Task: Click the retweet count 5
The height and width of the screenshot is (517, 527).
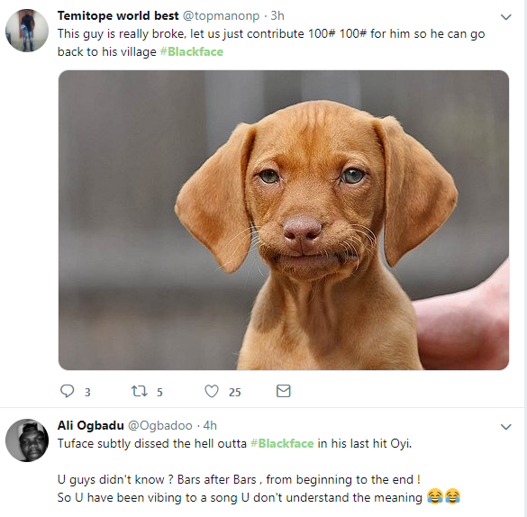Action: point(159,392)
